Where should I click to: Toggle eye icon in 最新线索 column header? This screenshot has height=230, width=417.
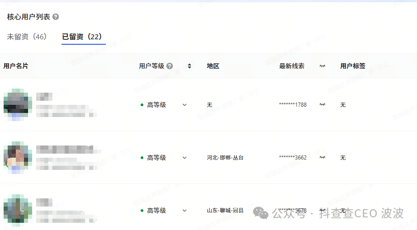coord(322,66)
